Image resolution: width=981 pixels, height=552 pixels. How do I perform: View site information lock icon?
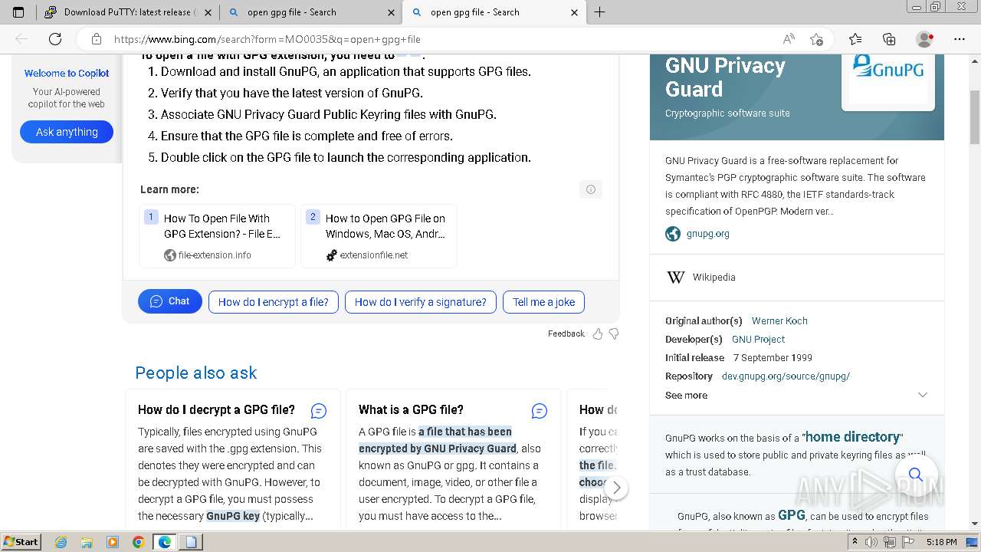pos(96,39)
